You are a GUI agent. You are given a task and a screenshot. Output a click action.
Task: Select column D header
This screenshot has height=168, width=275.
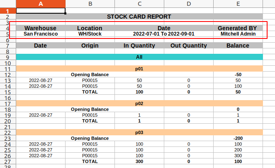point(189,4)
